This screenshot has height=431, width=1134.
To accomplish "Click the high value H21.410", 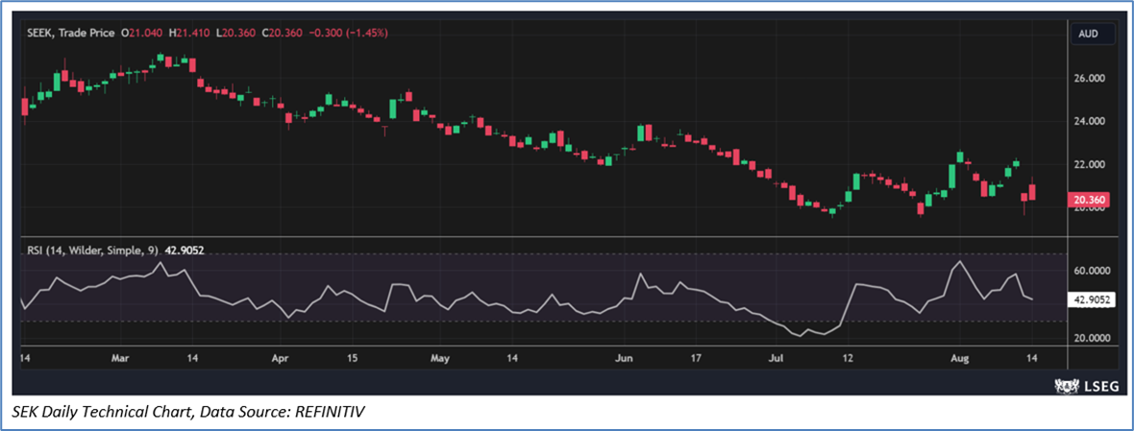I will tap(189, 33).
